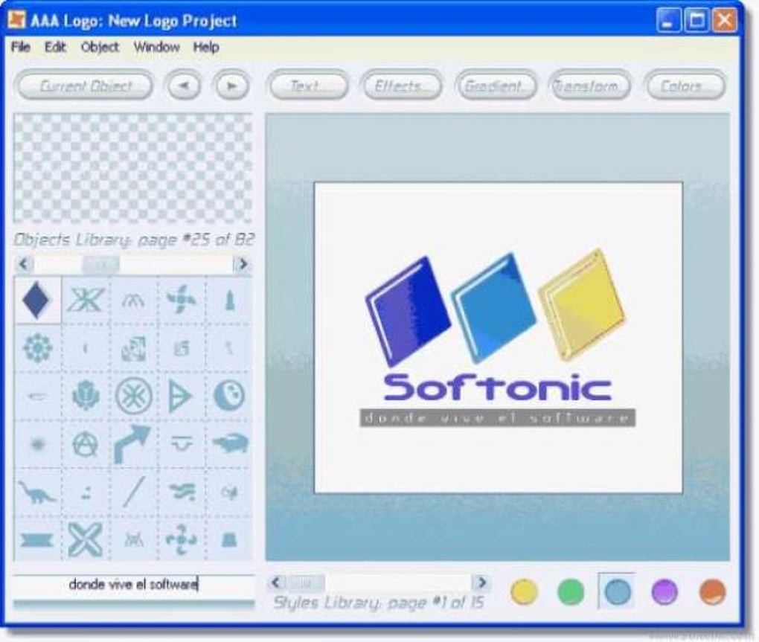Select the gray tagline bar on canvas
759x642 pixels.
[x=497, y=418]
